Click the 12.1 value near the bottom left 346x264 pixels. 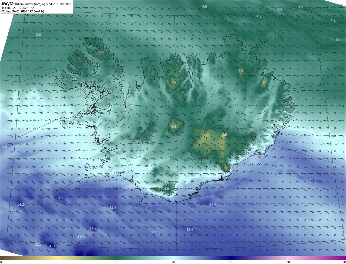(x=38, y=244)
